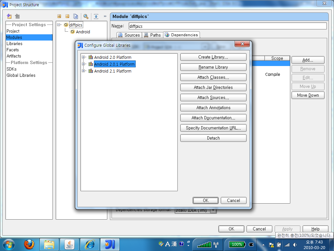Click the network signal tray icon
334x251 pixels.
(287, 245)
